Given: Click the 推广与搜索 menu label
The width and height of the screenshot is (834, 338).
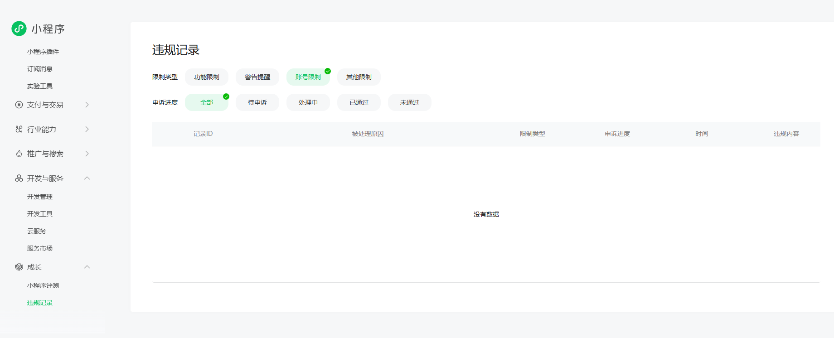Looking at the screenshot, I should 45,154.
